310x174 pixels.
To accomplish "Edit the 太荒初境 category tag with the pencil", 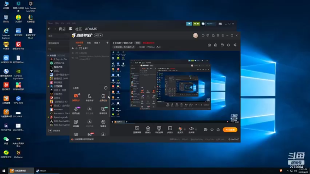I will 133,47.
